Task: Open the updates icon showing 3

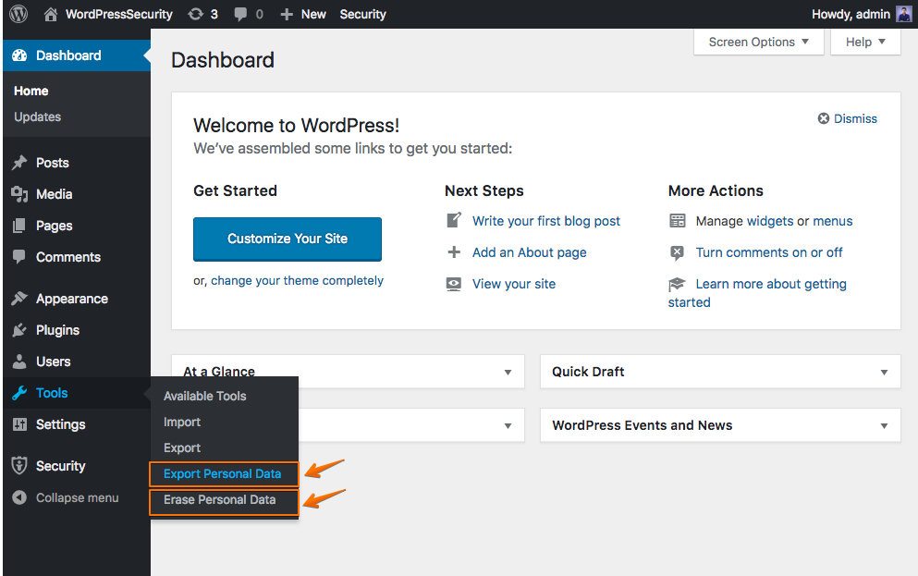Action: click(196, 14)
